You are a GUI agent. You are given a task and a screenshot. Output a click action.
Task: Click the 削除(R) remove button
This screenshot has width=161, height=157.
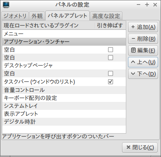pyautogui.click(x=143, y=39)
